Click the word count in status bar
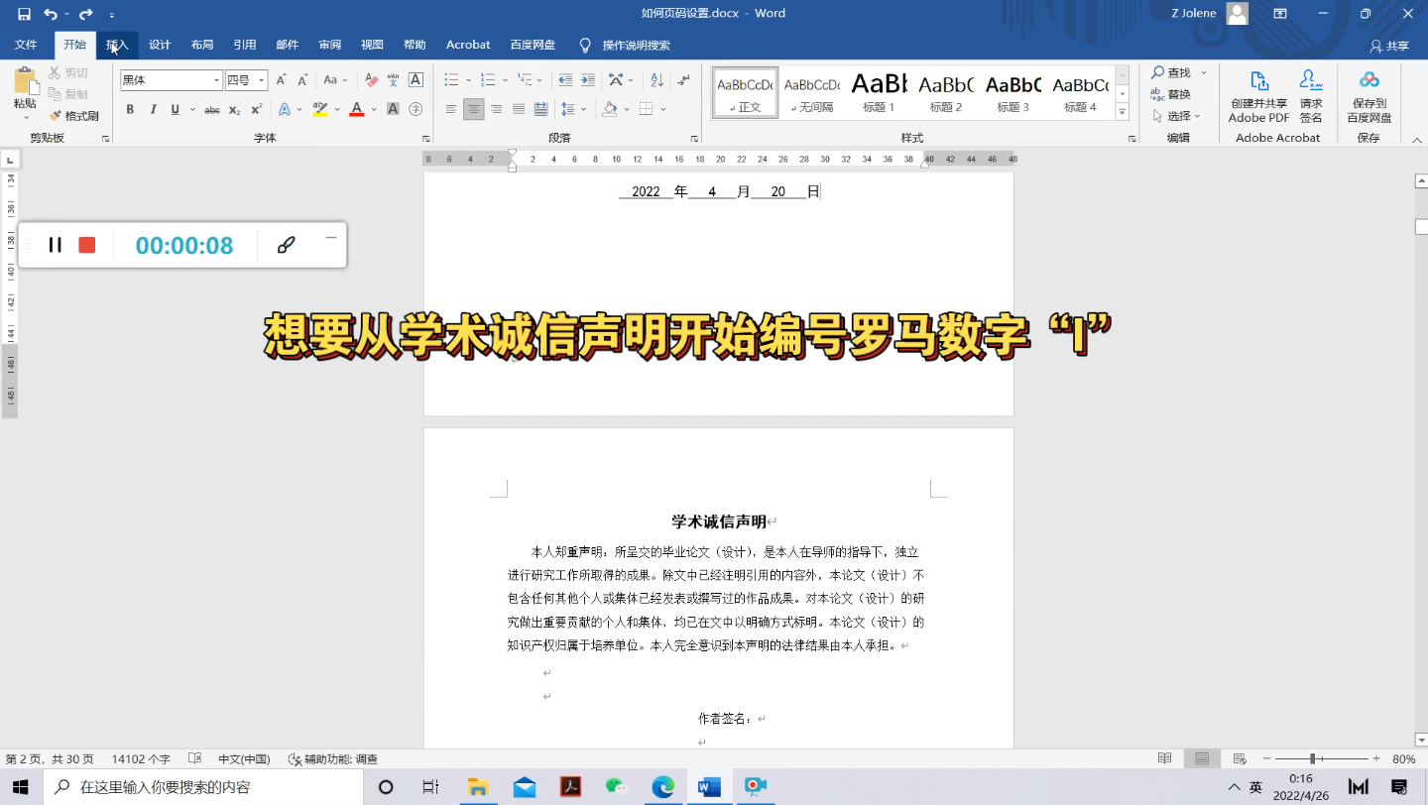 [140, 758]
